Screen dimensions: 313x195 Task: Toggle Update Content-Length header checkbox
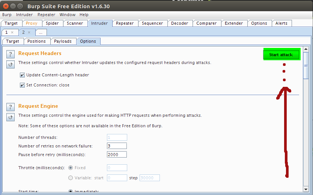22,75
